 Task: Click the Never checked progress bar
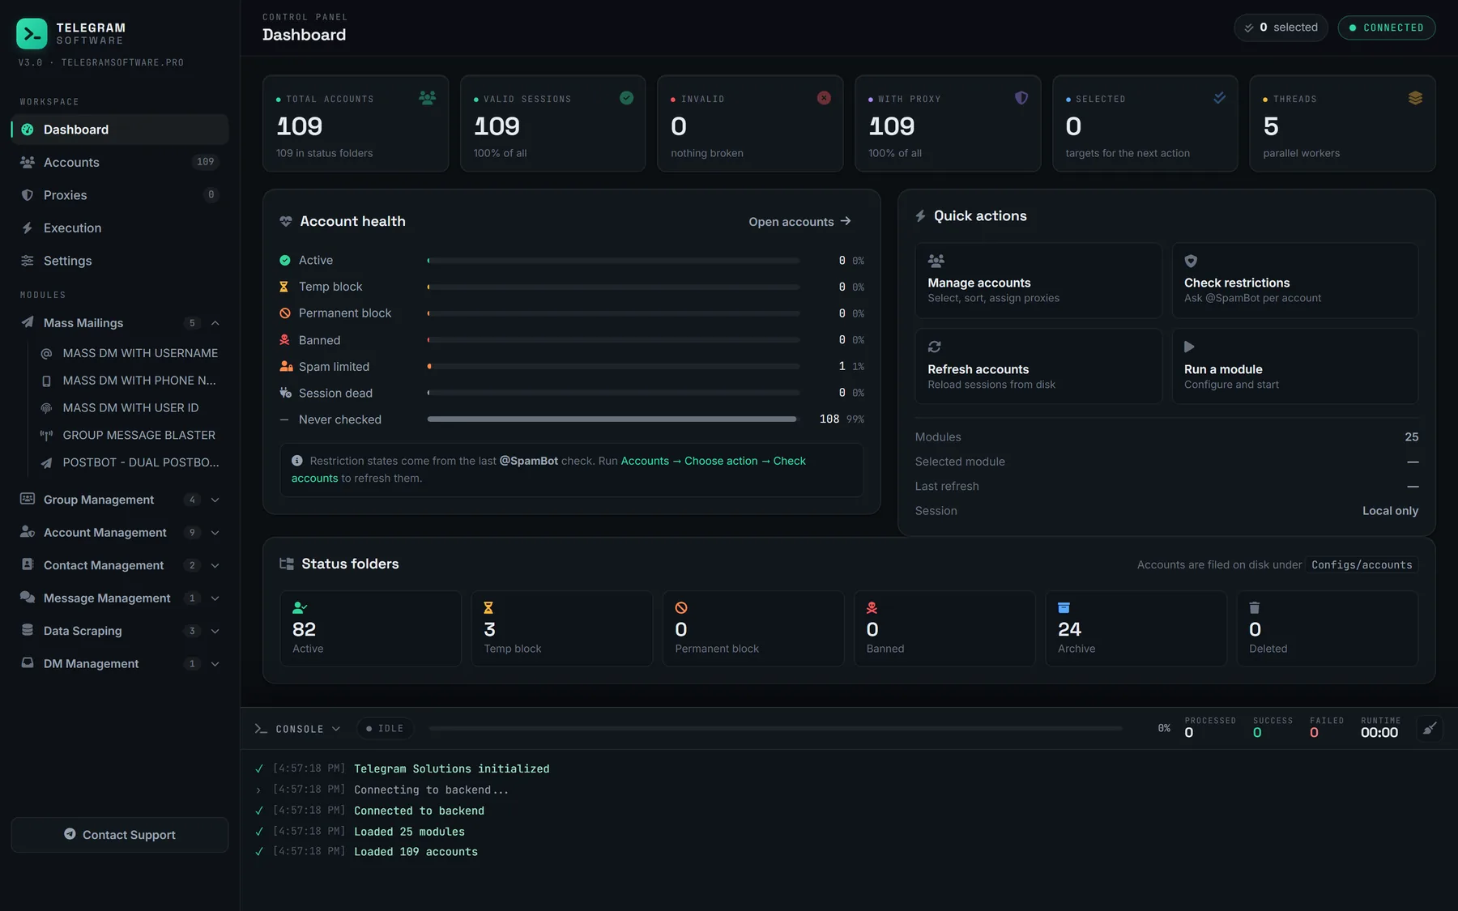(x=613, y=419)
